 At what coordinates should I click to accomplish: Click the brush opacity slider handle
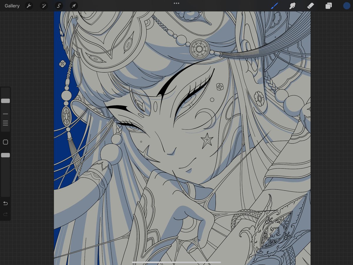point(5,155)
